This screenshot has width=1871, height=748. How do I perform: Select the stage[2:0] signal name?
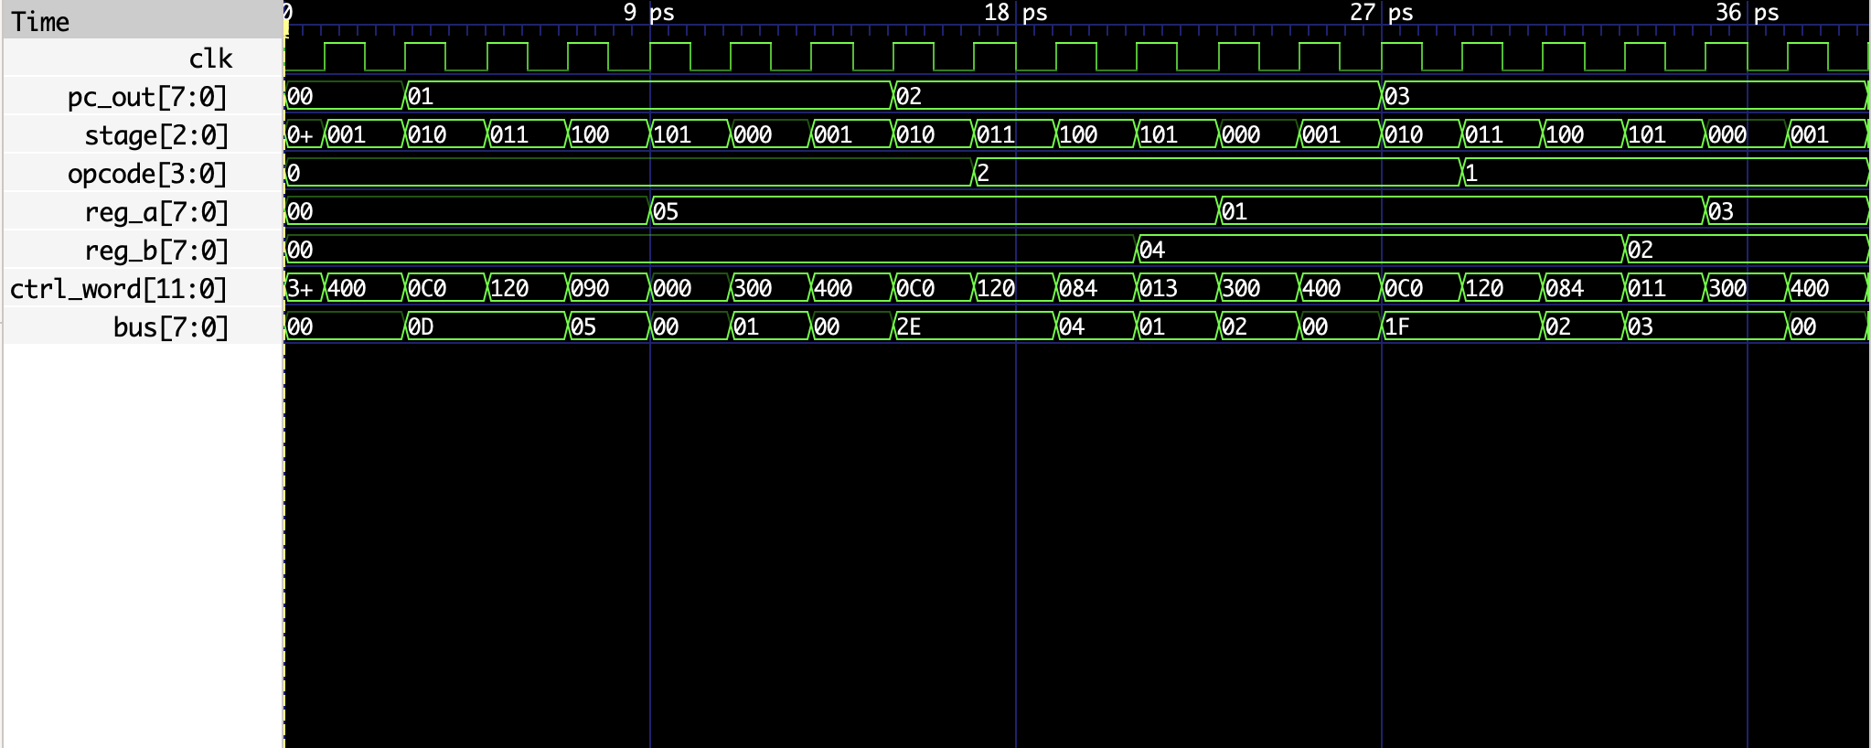pos(155,135)
